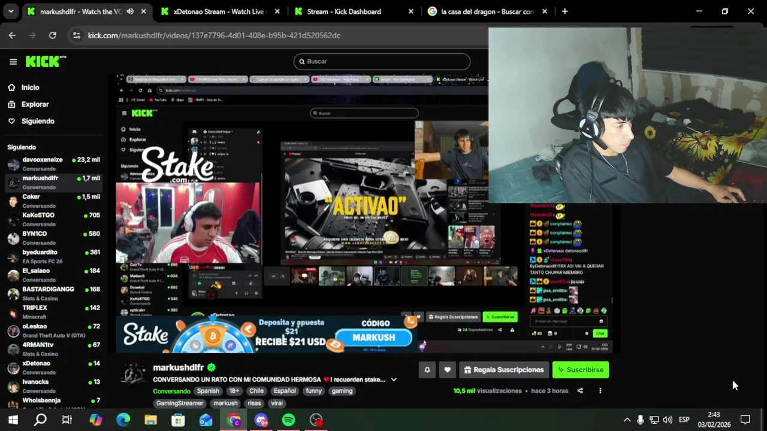Mute the markushdlfr tab audio icon

tap(130, 11)
